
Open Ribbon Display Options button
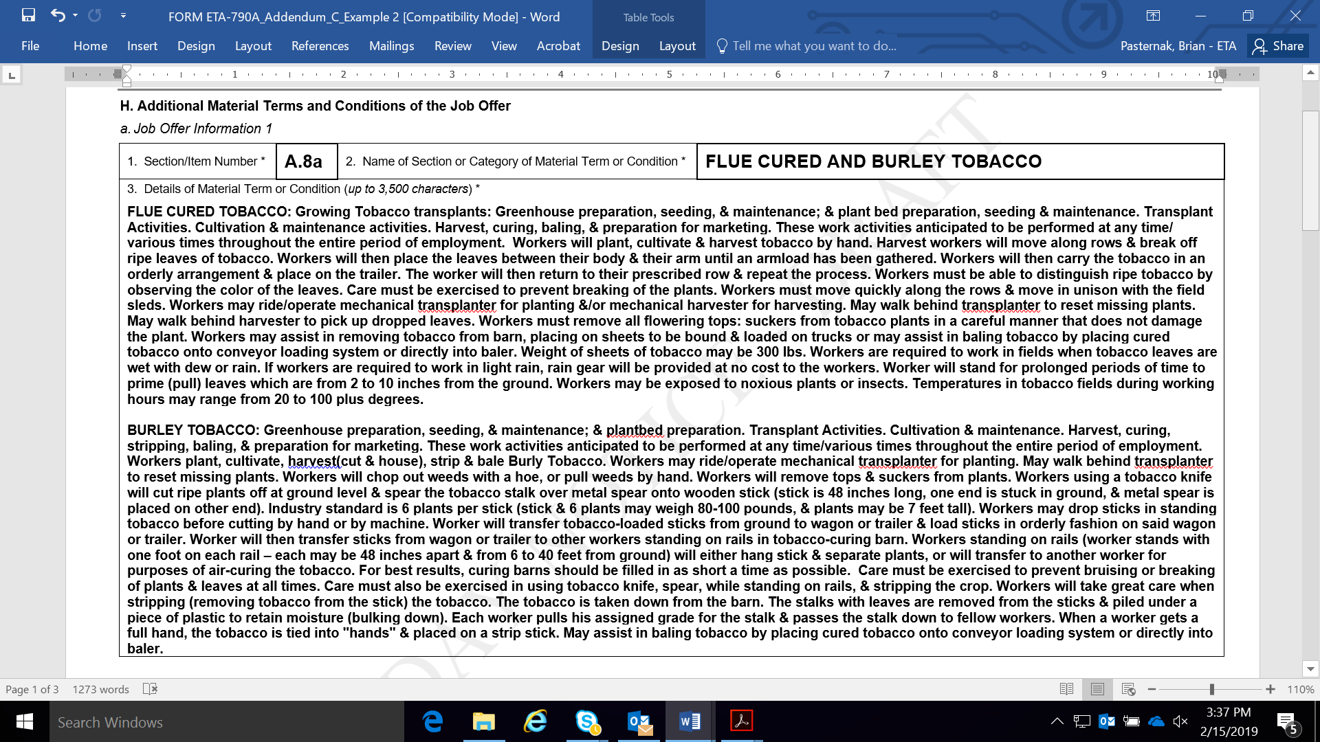coord(1153,16)
